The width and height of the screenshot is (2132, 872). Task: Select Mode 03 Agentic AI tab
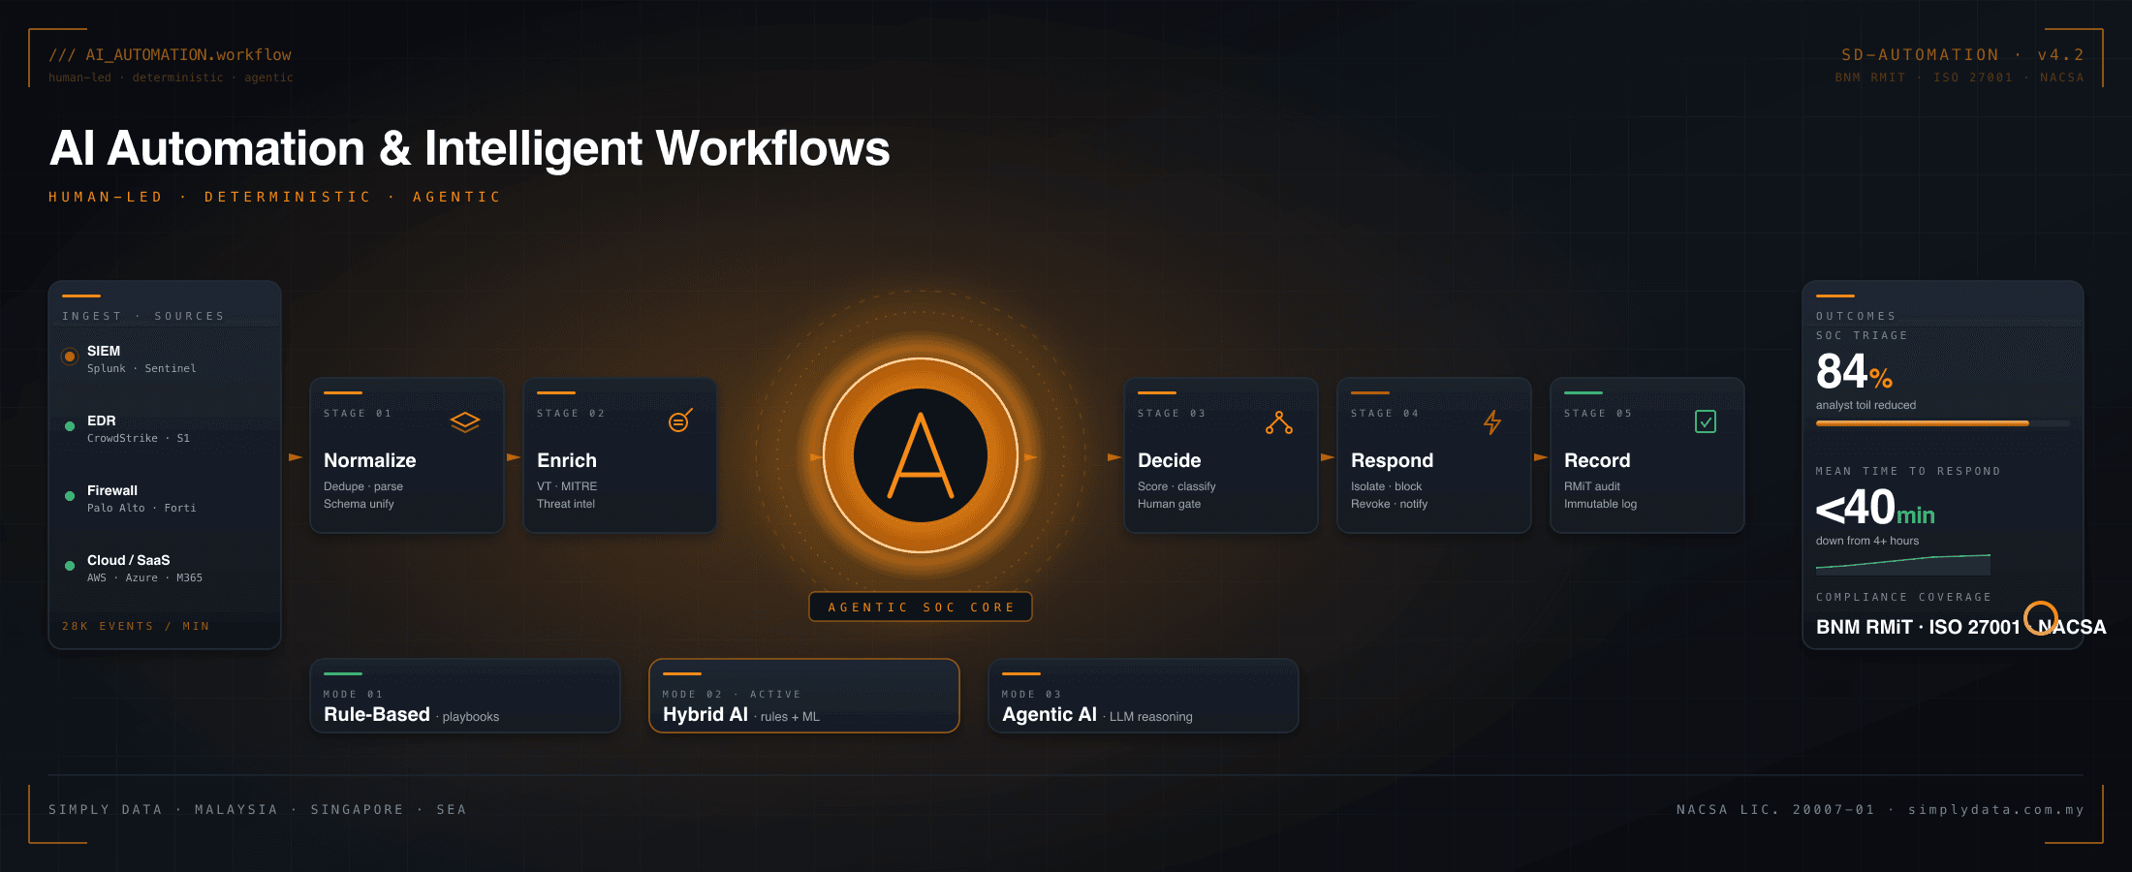pos(1144,696)
